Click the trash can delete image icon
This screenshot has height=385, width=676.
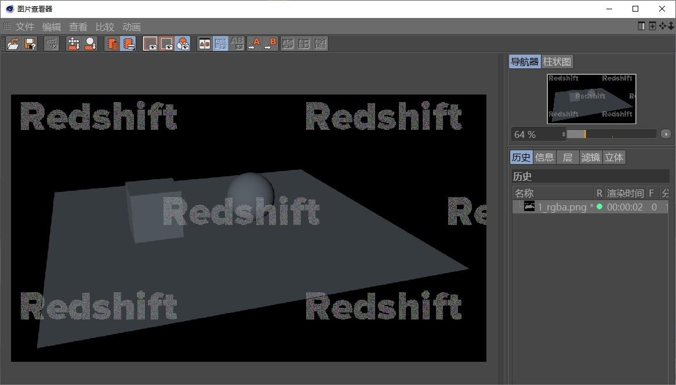coord(112,43)
